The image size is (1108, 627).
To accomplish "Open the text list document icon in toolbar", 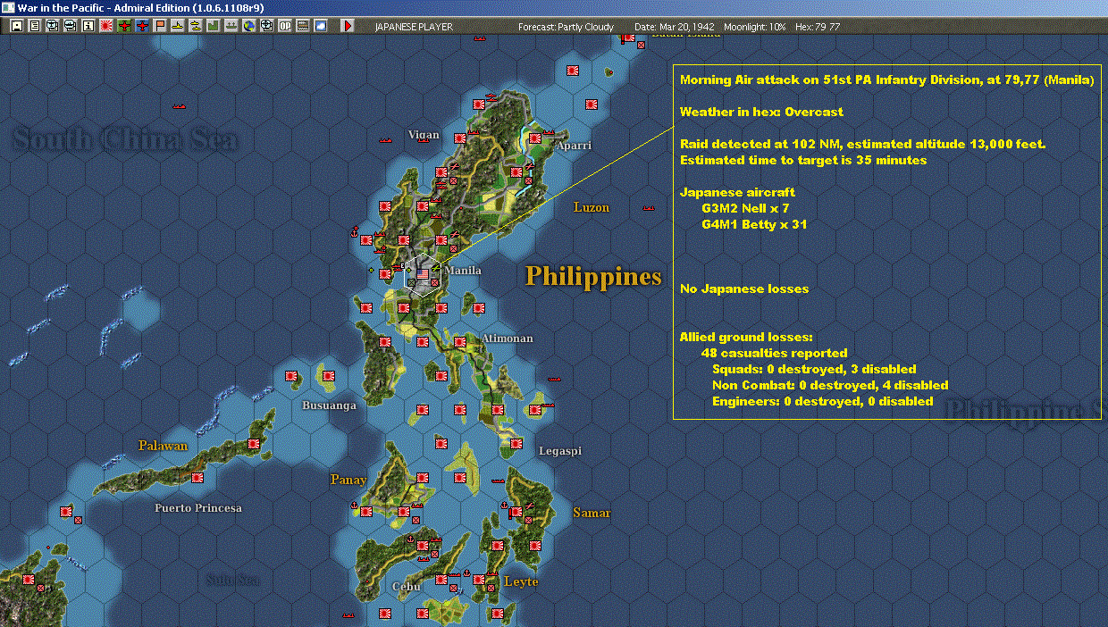I will pos(35,26).
